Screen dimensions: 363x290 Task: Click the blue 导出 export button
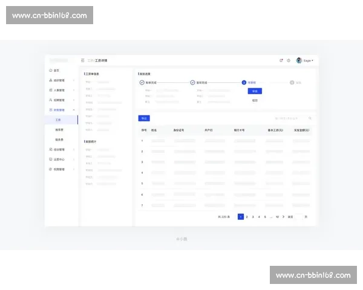(x=144, y=118)
